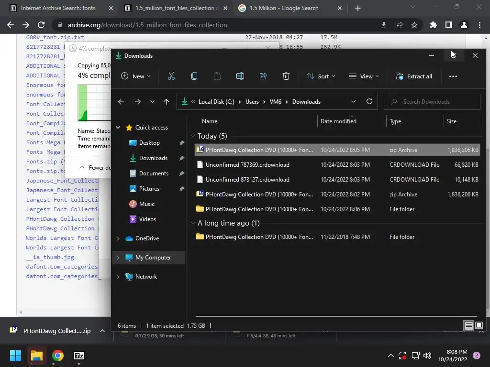The width and height of the screenshot is (490, 367).
Task: Go forward in Explorer navigation
Action: [x=137, y=102]
